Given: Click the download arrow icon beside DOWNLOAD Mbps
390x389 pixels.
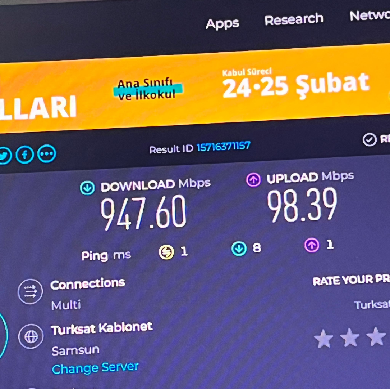Looking at the screenshot, I should [87, 188].
